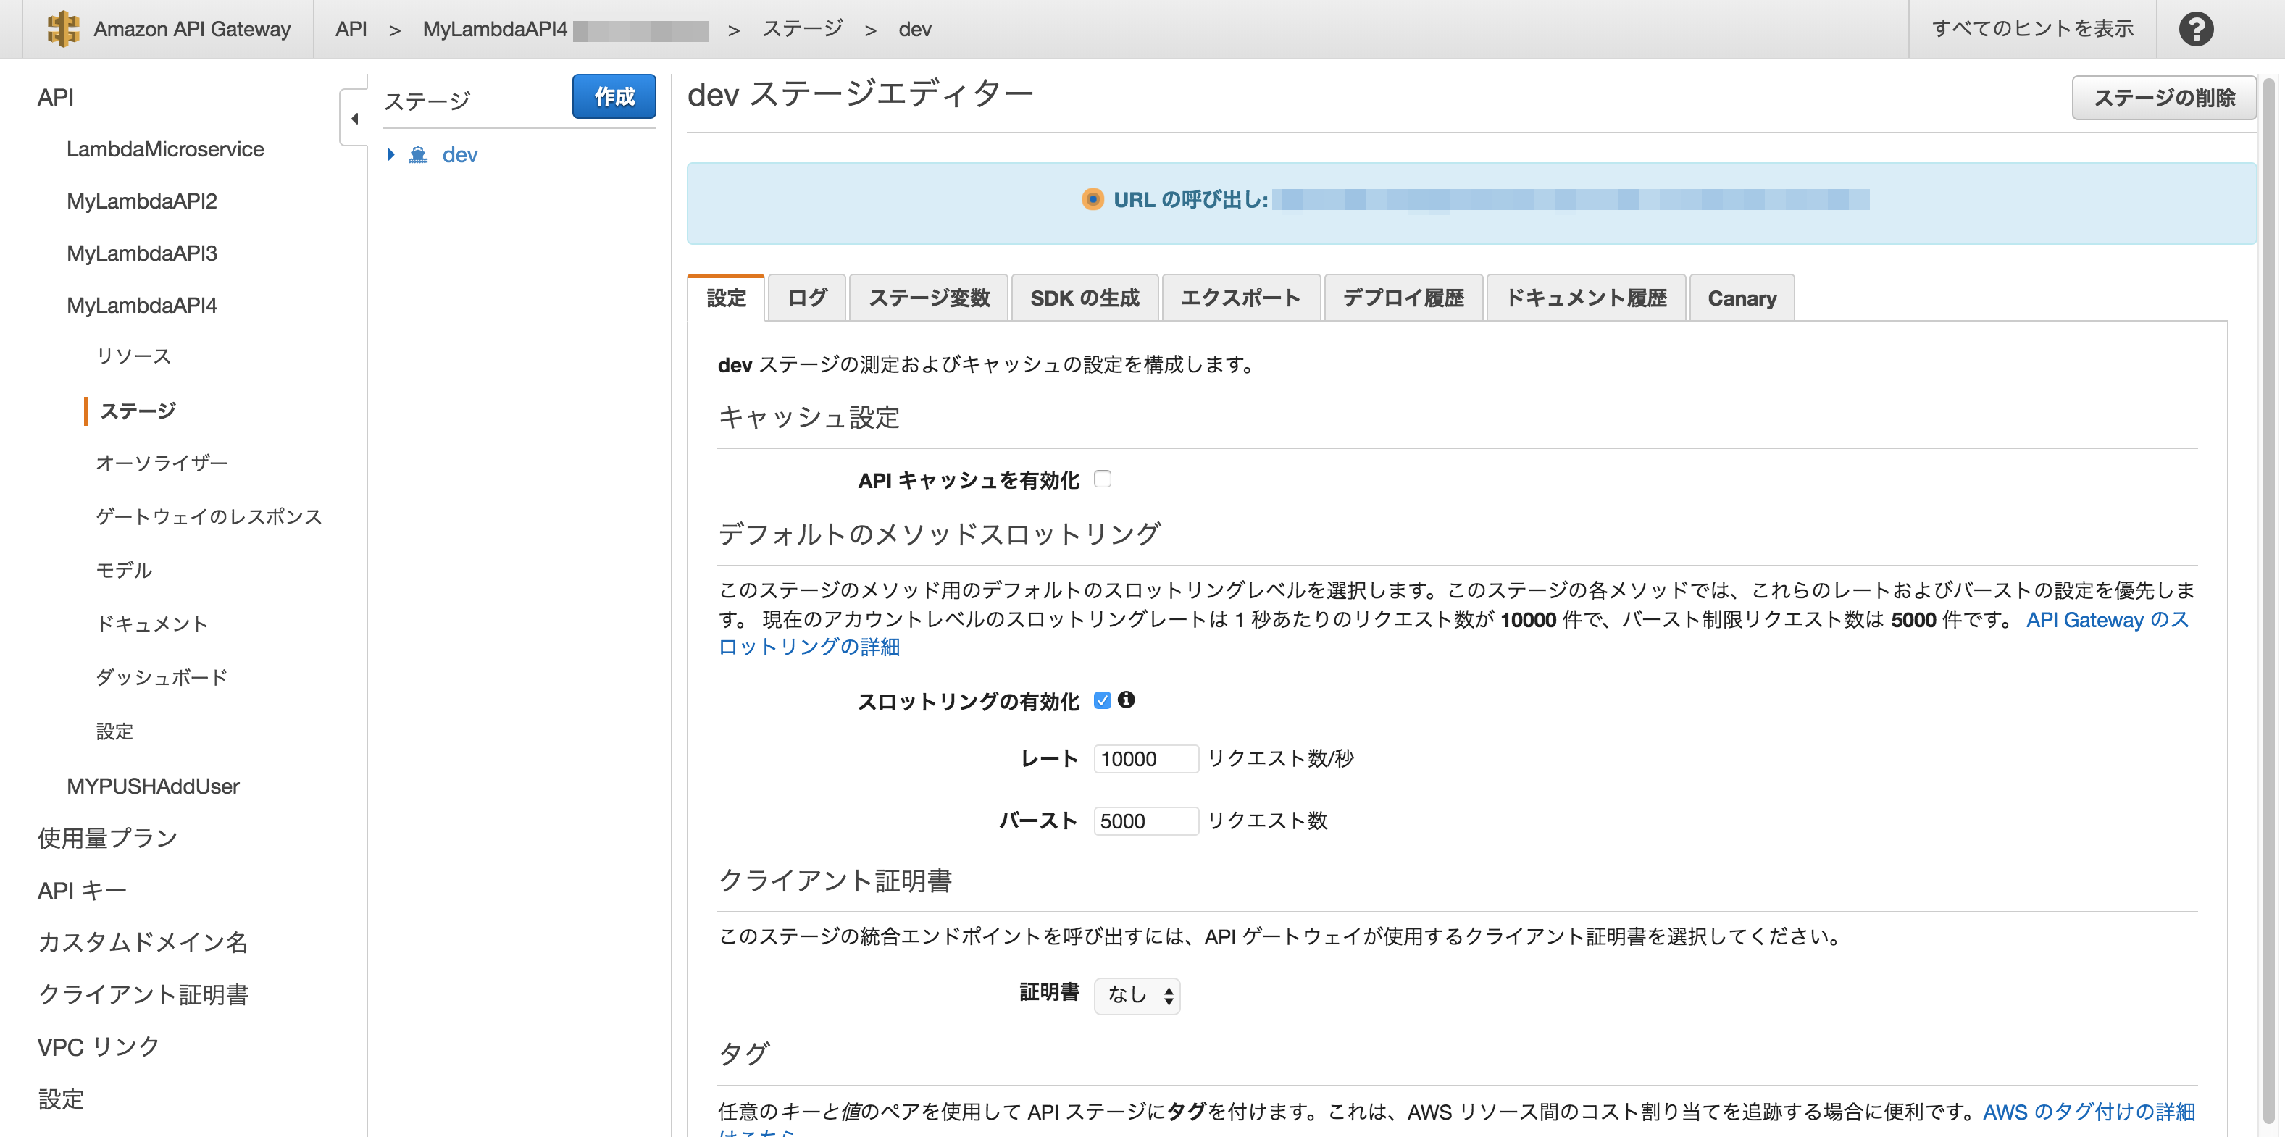Image resolution: width=2285 pixels, height=1137 pixels.
Task: Open リソース under MyLambdaAPI4
Action: 133,356
